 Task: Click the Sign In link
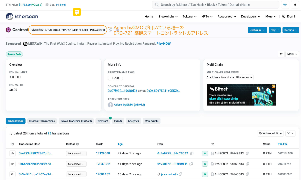pyautogui.click(x=291, y=16)
